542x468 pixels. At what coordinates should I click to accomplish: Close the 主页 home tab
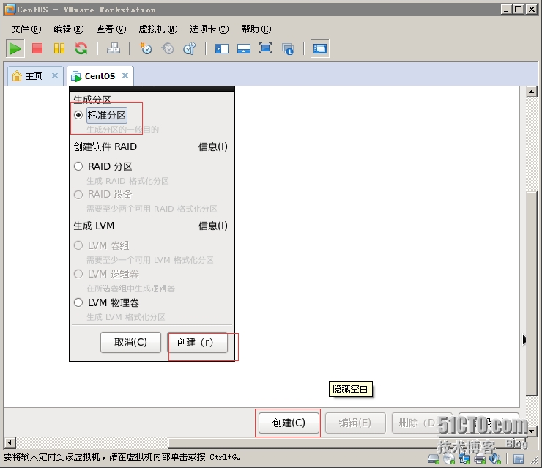pos(55,75)
